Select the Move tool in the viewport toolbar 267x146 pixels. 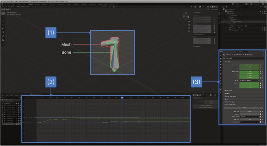[x=3, y=21]
